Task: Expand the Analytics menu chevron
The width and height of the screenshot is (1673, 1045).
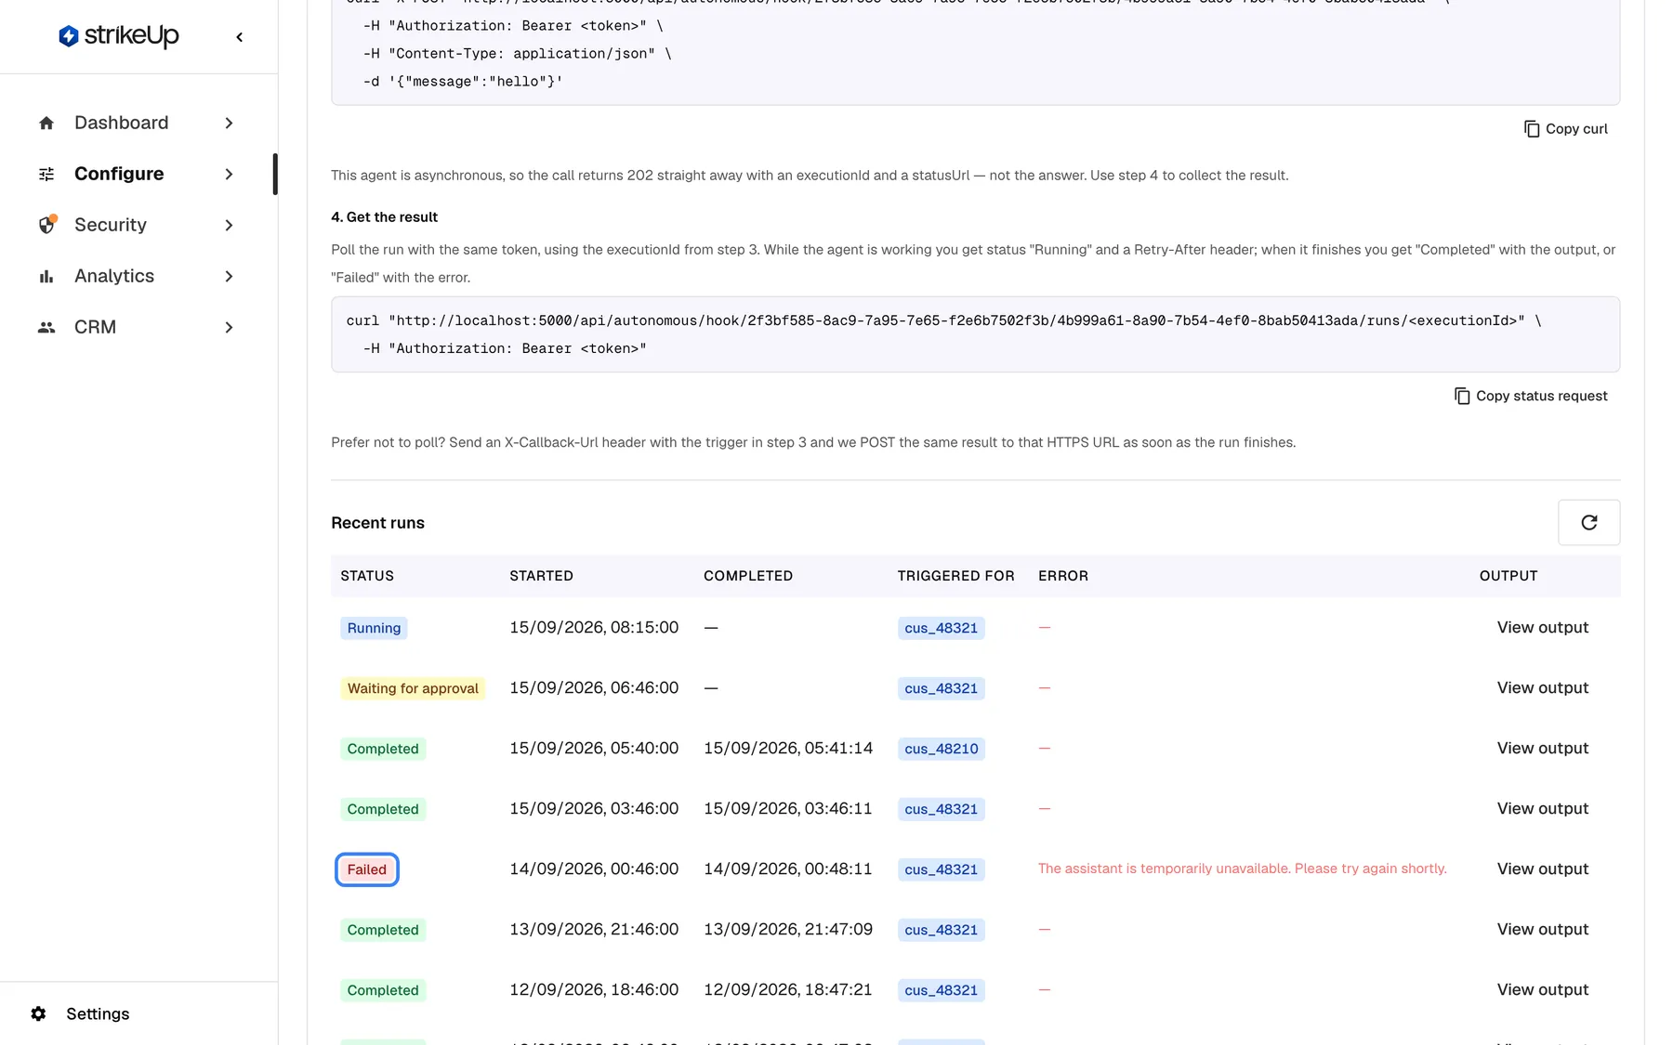Action: click(x=229, y=276)
